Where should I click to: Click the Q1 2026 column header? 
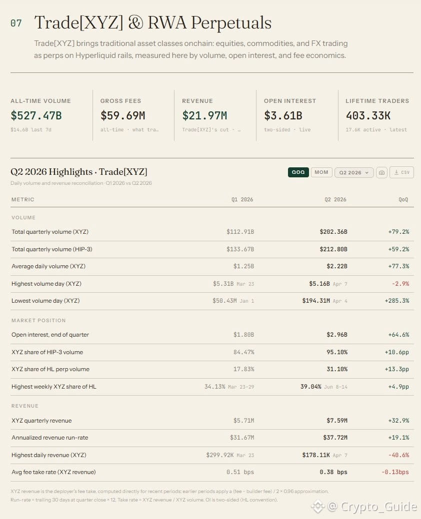242,200
